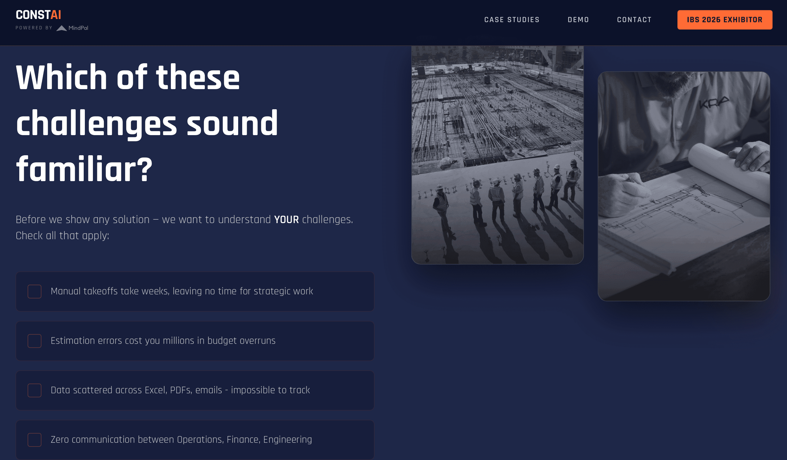Image resolution: width=787 pixels, height=460 pixels.
Task: Go to the Demo section
Action: click(x=578, y=20)
